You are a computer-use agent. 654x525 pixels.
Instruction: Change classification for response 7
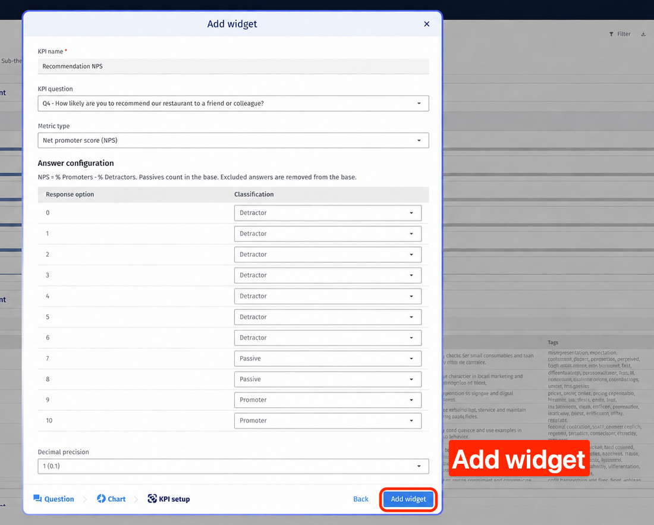tap(328, 358)
